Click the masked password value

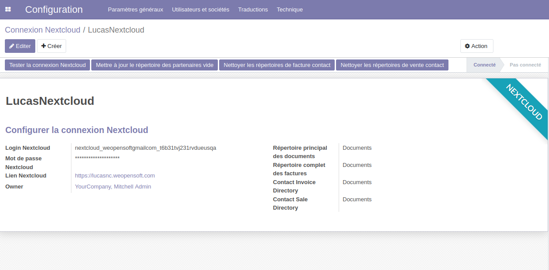click(x=97, y=158)
